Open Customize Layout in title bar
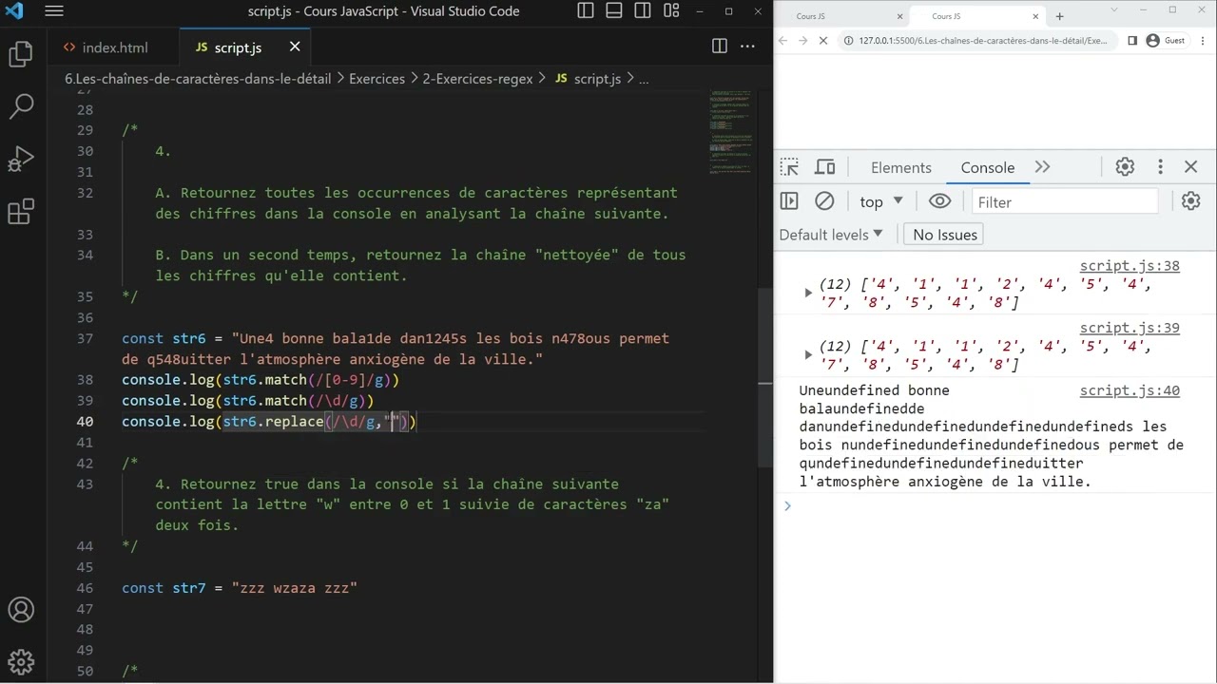This screenshot has width=1217, height=684. tap(672, 11)
